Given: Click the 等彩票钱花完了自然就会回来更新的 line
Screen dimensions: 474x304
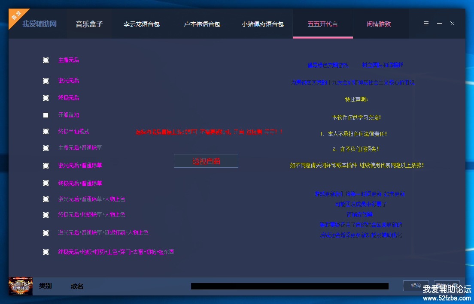Looking at the screenshot, I should pyautogui.click(x=361, y=225).
